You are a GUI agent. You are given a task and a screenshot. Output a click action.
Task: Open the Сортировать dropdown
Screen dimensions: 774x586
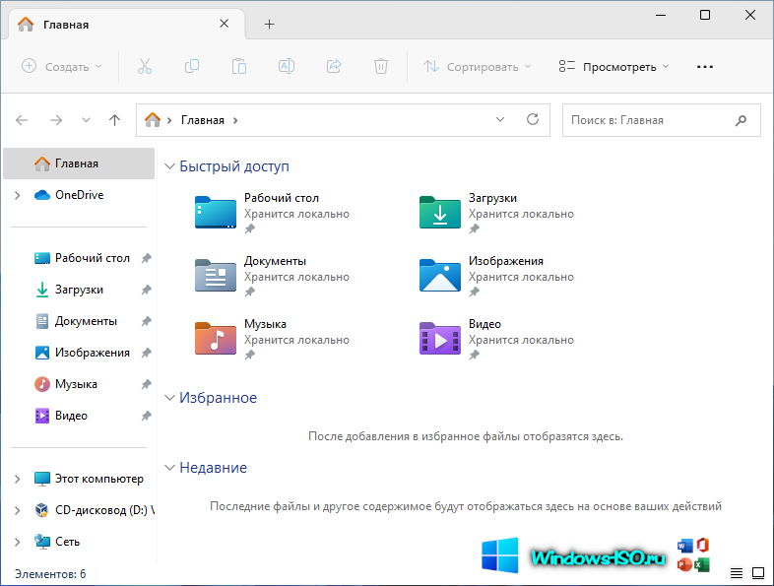pyautogui.click(x=477, y=67)
